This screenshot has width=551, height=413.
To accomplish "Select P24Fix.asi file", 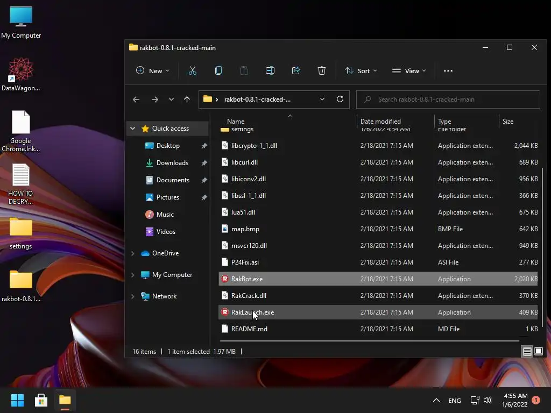I will [378, 262].
